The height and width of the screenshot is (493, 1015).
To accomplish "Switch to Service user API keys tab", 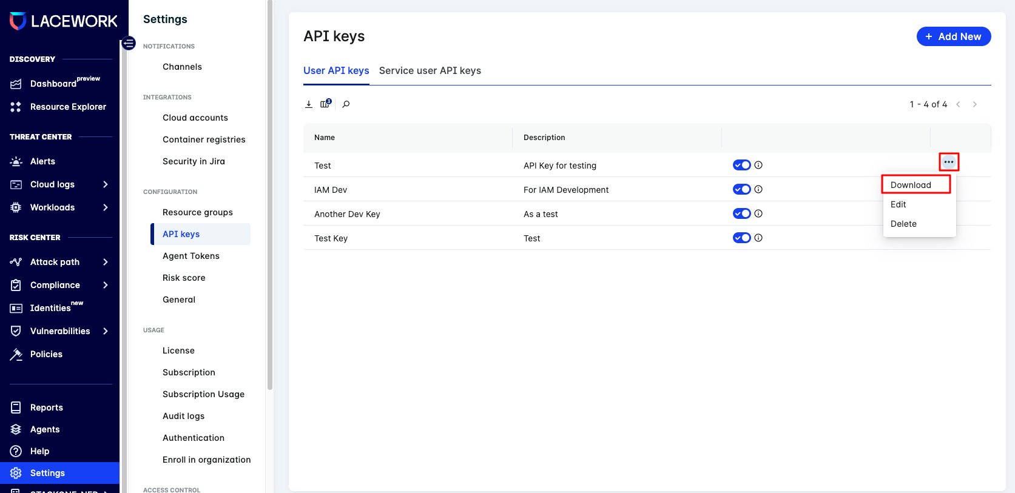I will pyautogui.click(x=430, y=70).
